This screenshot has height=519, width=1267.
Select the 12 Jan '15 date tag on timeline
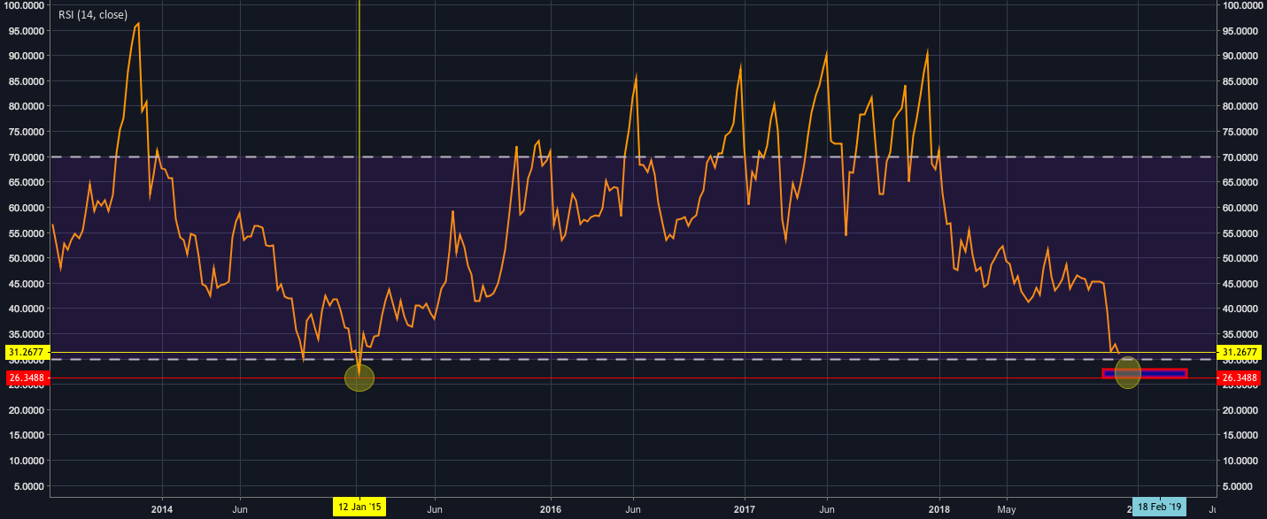click(x=358, y=508)
